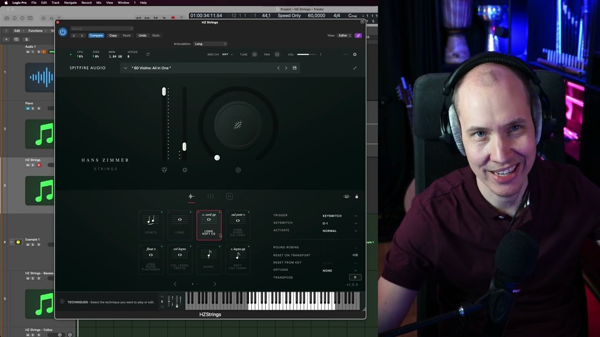Viewport: 600px width, 337px height.
Task: Click the Undo button
Action: (x=142, y=36)
